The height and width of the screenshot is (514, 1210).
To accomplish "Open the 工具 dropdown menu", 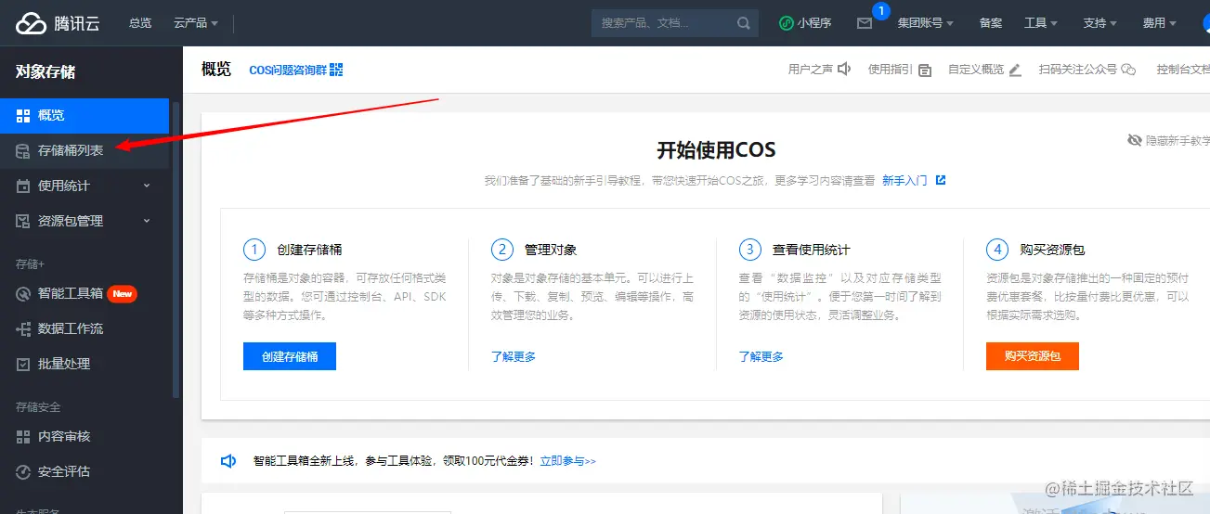I will tap(1040, 23).
